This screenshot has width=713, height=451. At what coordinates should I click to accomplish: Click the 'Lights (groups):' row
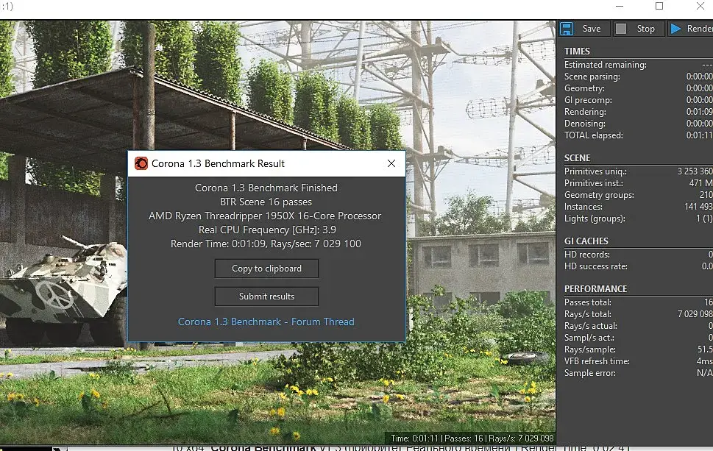(x=639, y=219)
